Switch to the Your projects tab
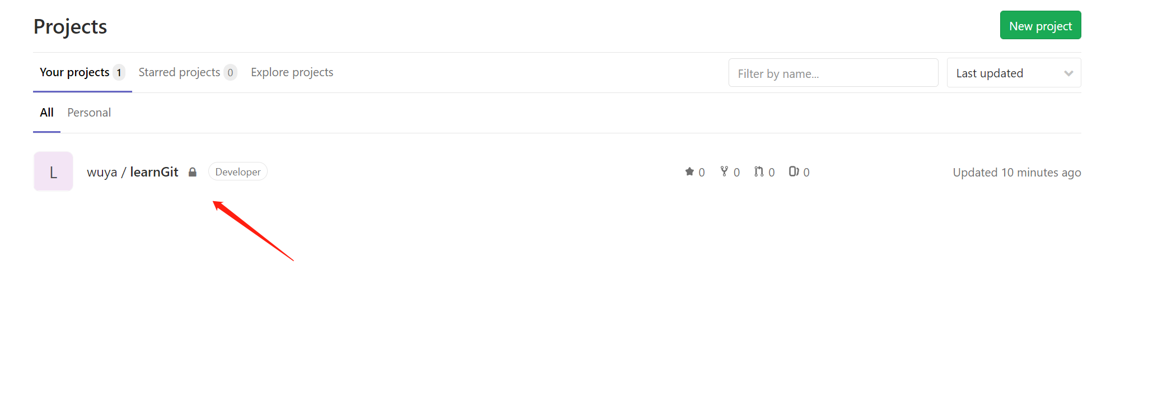This screenshot has width=1176, height=413. tap(74, 72)
